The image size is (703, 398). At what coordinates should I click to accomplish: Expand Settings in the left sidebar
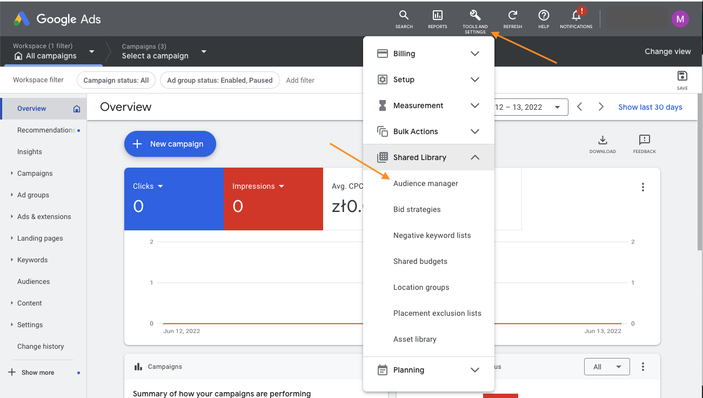pos(12,325)
